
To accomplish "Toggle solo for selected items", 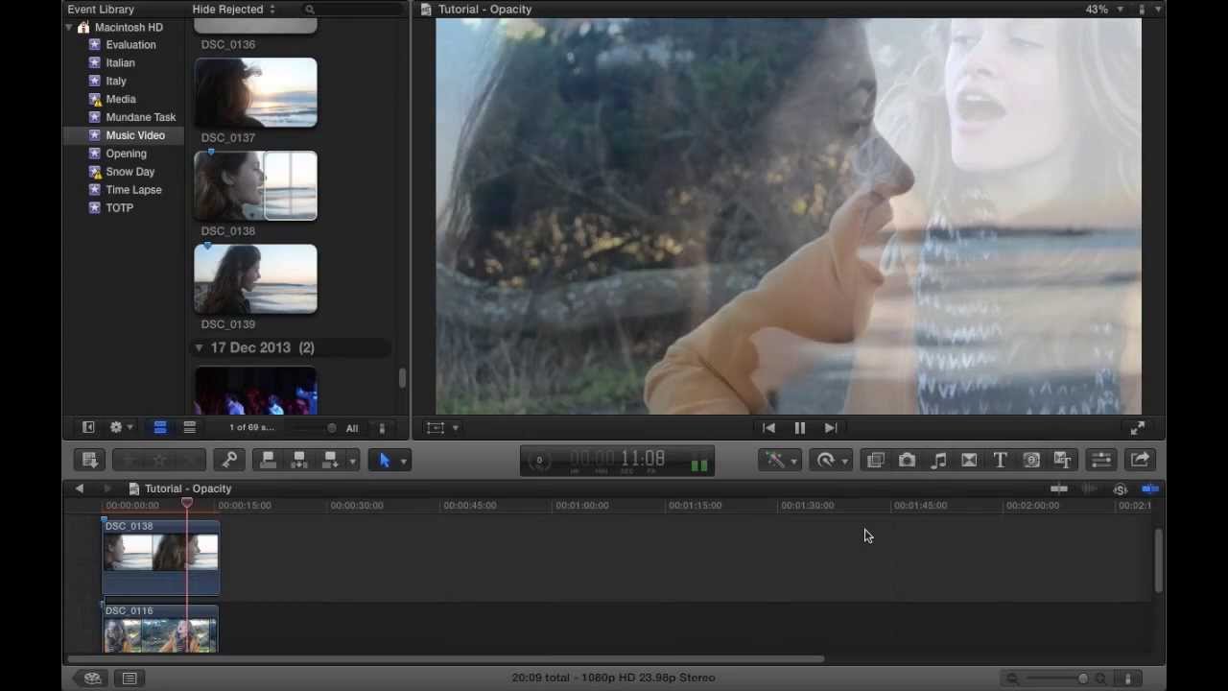I will click(x=1120, y=489).
